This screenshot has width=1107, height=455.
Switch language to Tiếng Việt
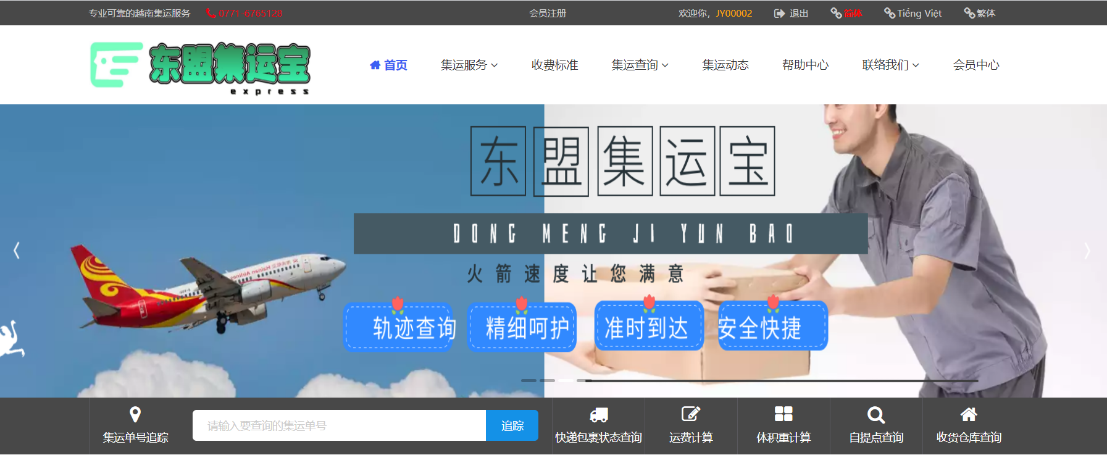[913, 14]
